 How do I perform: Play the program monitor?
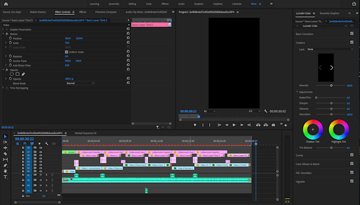[x=234, y=125]
